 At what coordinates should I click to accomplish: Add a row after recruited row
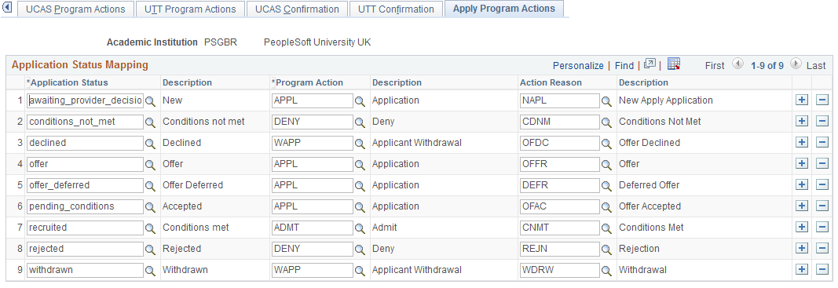802,228
